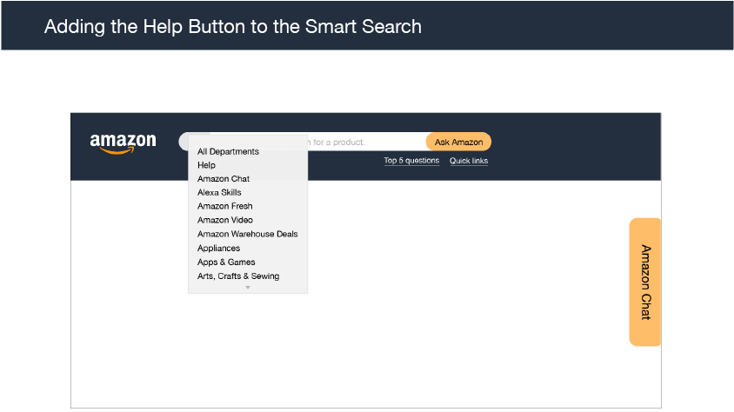Choose Arts, Crafts & Sewing option
The height and width of the screenshot is (412, 734).
point(238,276)
